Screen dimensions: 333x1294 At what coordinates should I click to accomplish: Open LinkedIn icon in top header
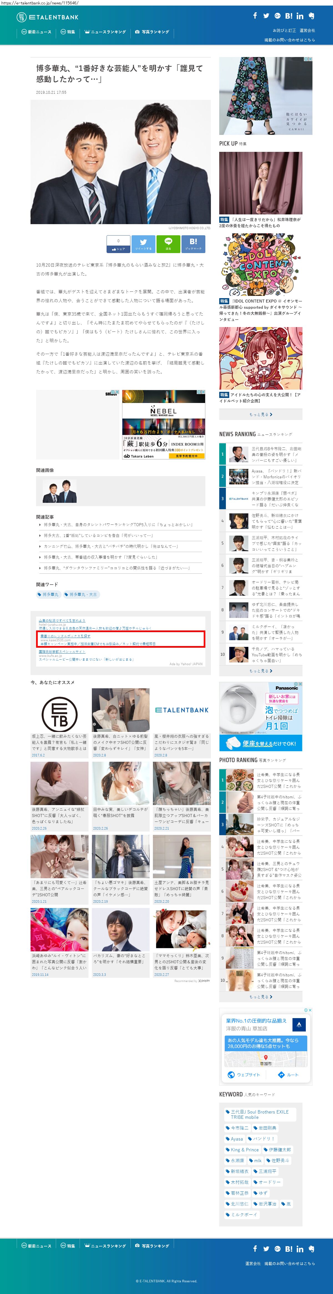[x=300, y=16]
